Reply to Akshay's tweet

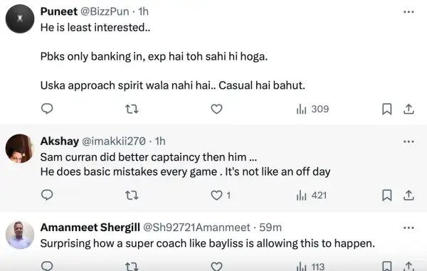[47, 195]
